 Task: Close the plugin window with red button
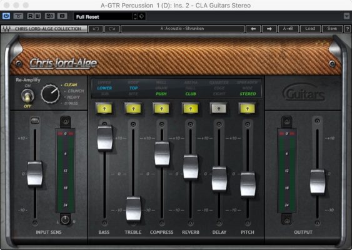click(6, 5)
